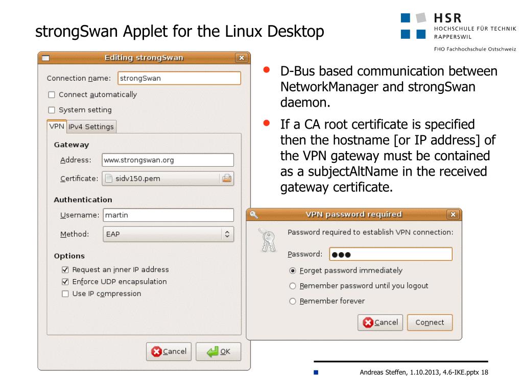Close the Editing strongSwan dialog
Image resolution: width=523 pixels, height=392 pixels.
[242, 58]
